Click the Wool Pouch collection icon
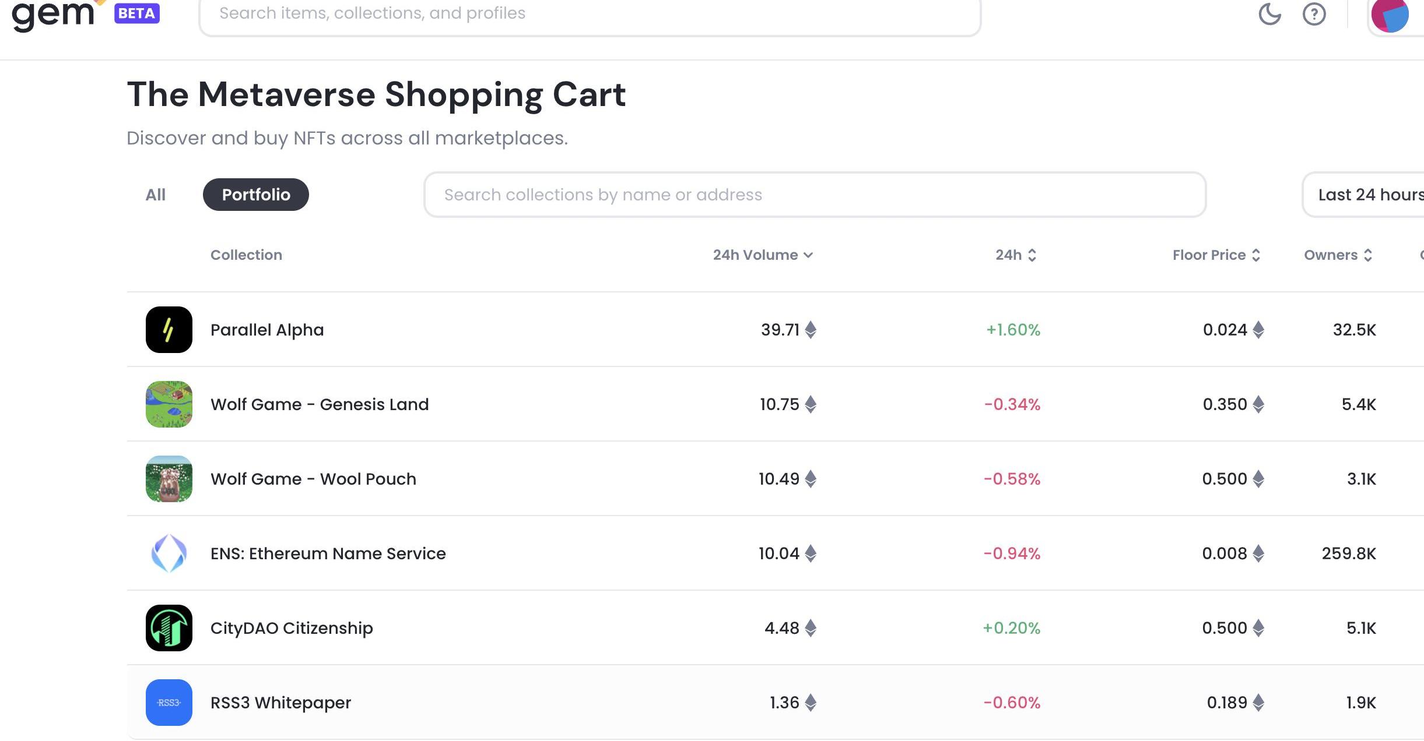1424x741 pixels. pos(169,479)
